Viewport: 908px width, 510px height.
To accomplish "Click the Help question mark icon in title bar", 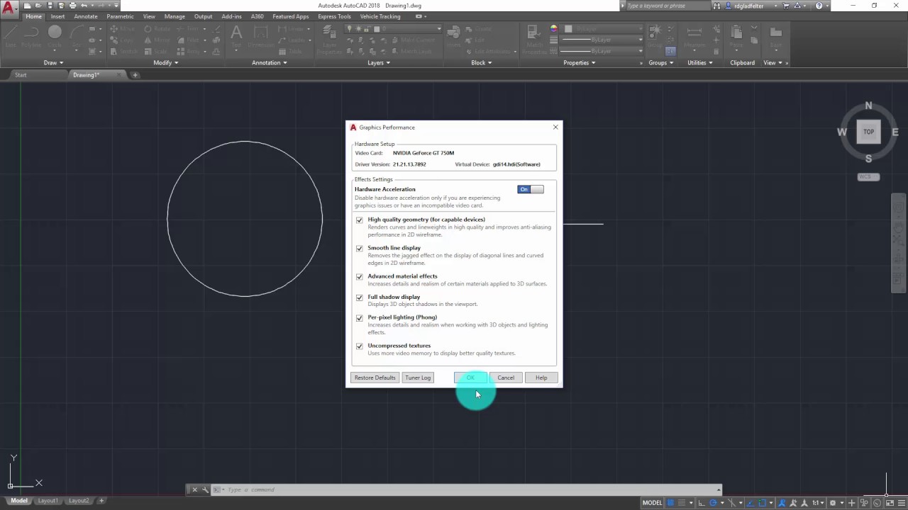I will pyautogui.click(x=819, y=6).
